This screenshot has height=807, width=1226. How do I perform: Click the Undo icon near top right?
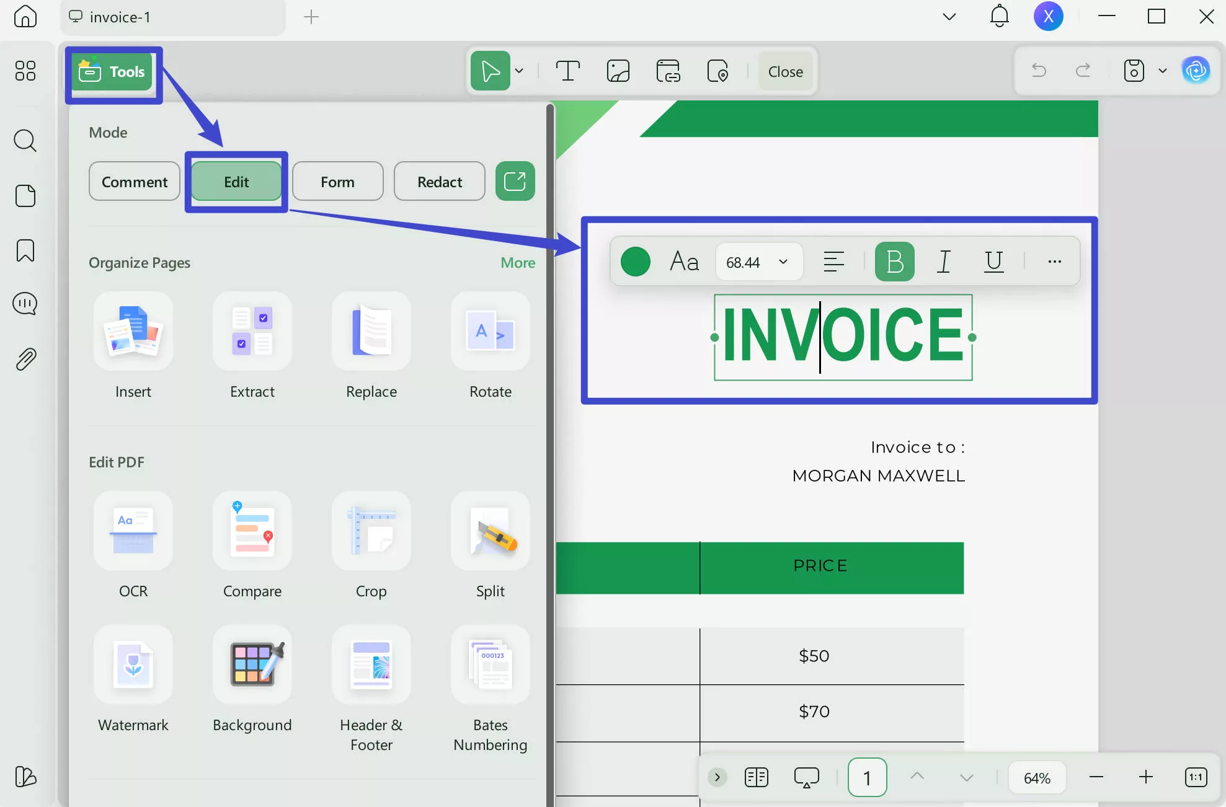point(1038,71)
